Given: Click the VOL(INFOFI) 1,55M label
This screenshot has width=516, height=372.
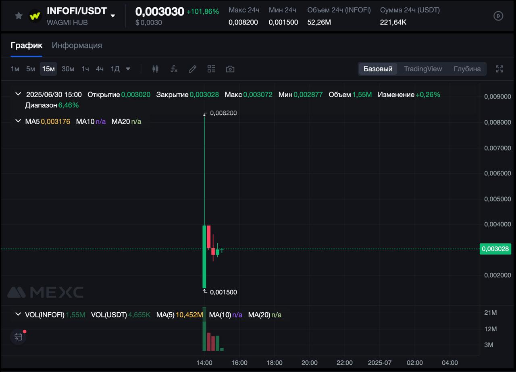Looking at the screenshot, I should pyautogui.click(x=55, y=315).
